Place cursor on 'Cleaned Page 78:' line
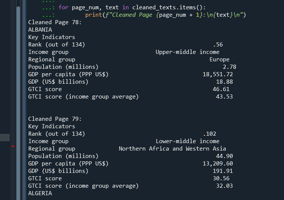The height and width of the screenshot is (200, 284). pyautogui.click(x=55, y=22)
